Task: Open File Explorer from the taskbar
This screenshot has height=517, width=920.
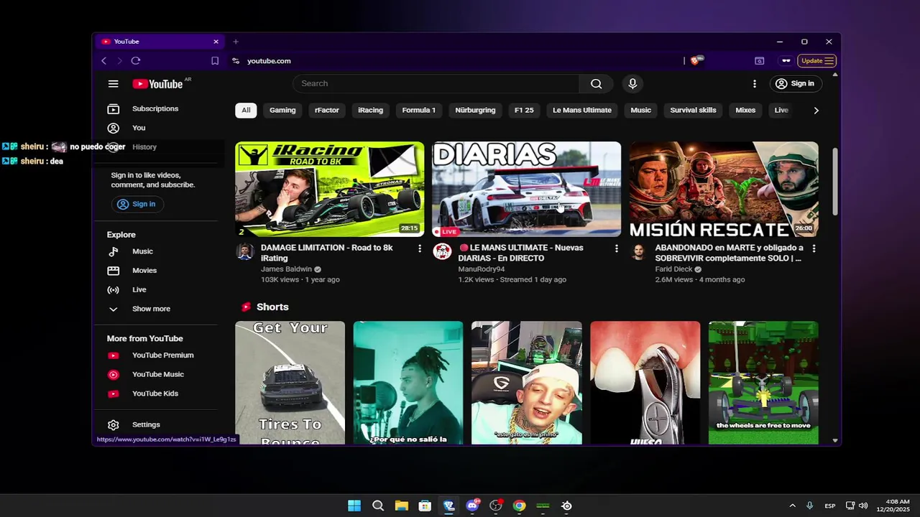Action: pos(401,506)
